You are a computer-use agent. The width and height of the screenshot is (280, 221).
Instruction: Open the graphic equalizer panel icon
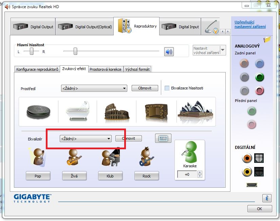pyautogui.click(x=163, y=138)
